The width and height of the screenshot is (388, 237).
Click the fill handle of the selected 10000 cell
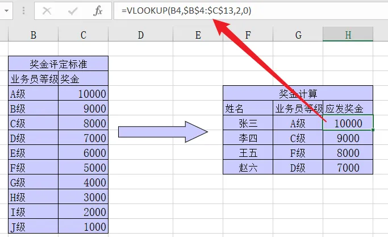click(373, 130)
